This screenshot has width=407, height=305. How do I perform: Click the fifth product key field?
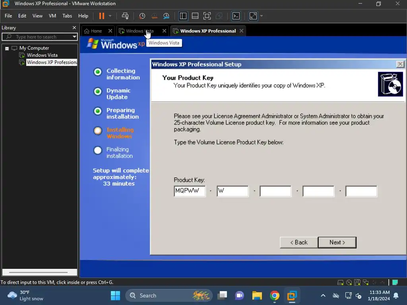361,191
